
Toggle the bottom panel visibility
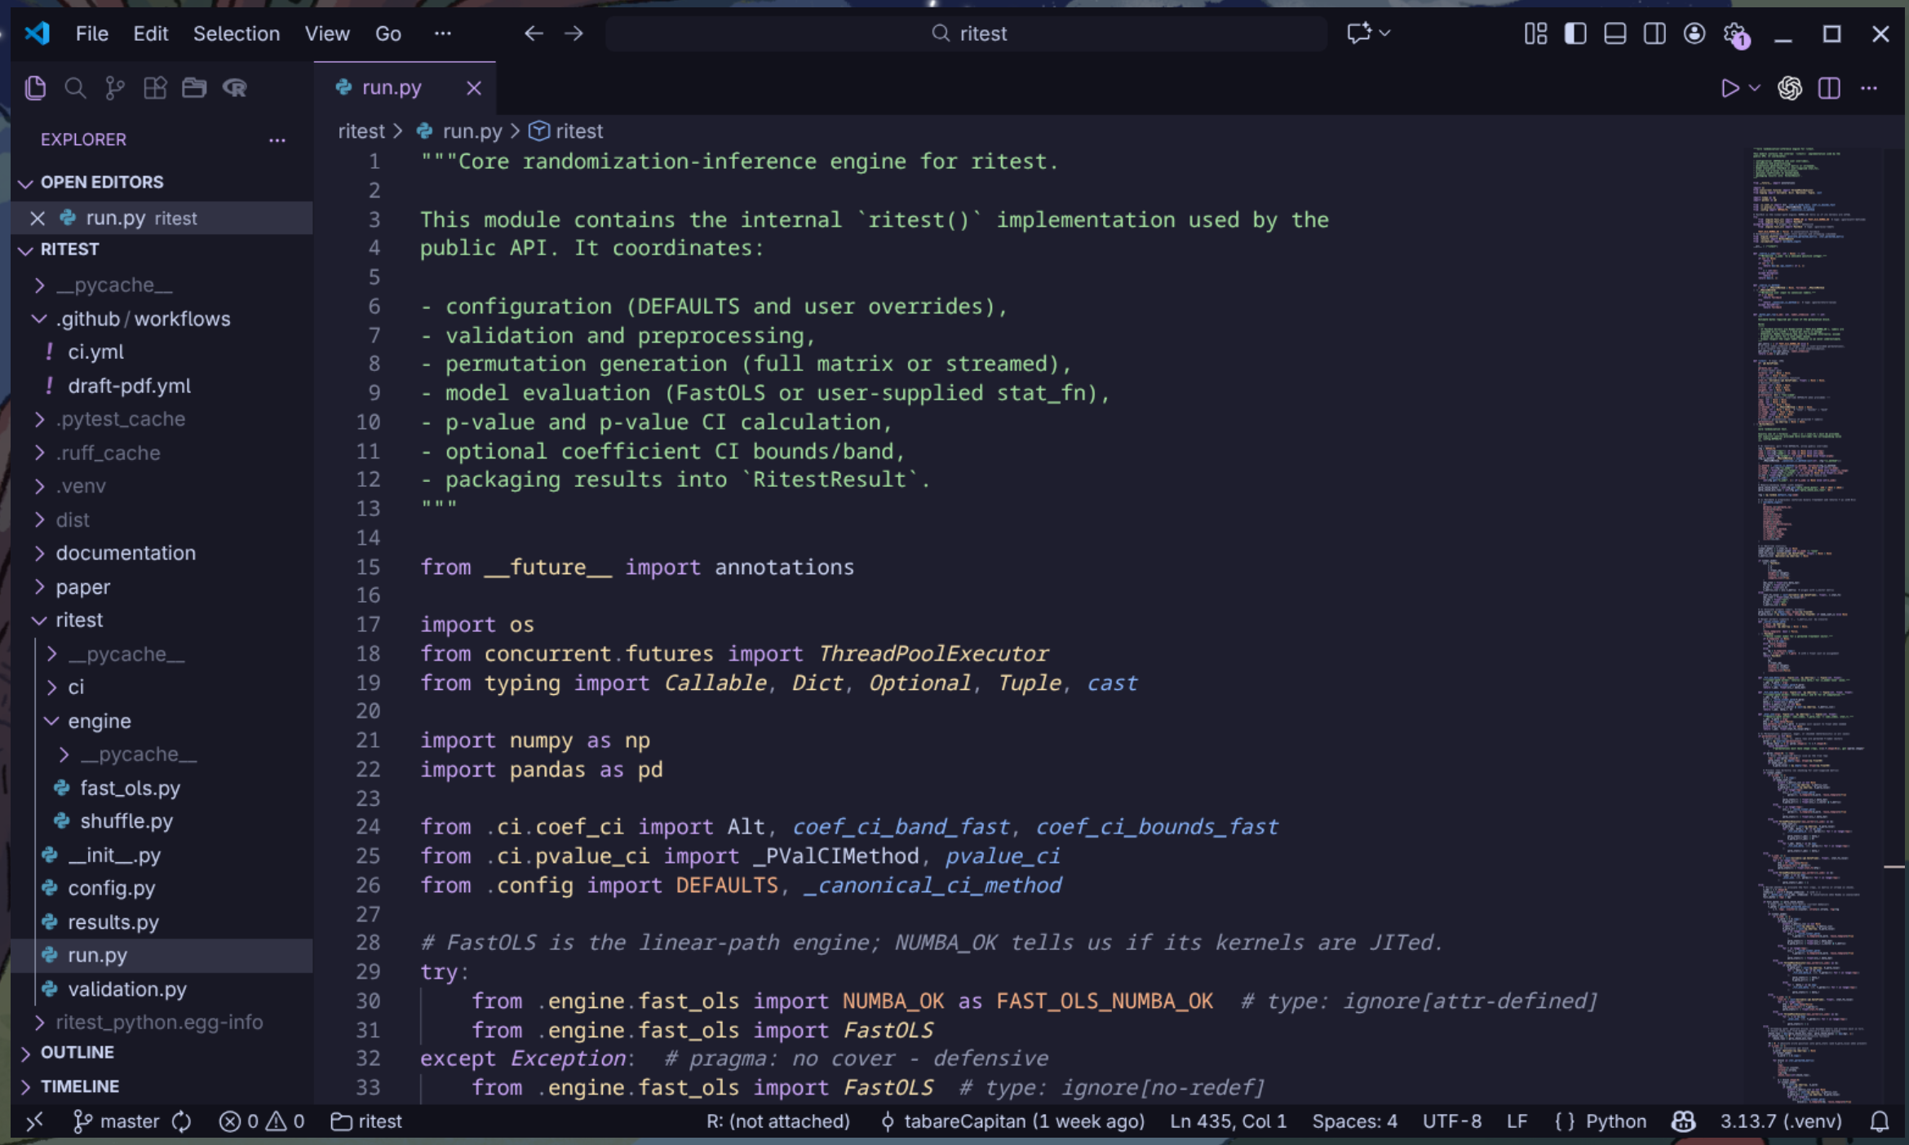(1614, 33)
